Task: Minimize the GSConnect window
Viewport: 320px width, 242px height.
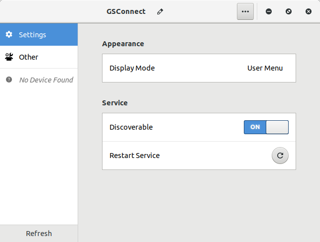Action: coord(269,11)
